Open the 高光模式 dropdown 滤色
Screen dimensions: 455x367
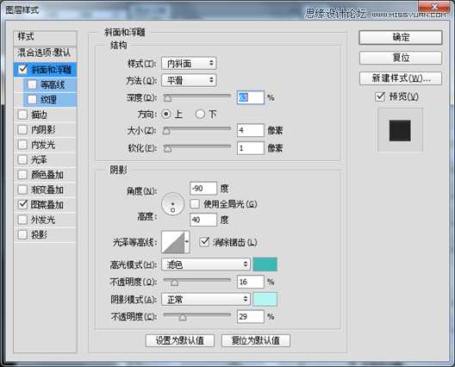click(x=206, y=264)
